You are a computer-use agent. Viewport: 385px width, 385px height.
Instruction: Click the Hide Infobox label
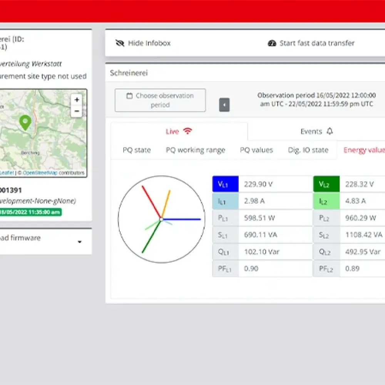tap(149, 43)
